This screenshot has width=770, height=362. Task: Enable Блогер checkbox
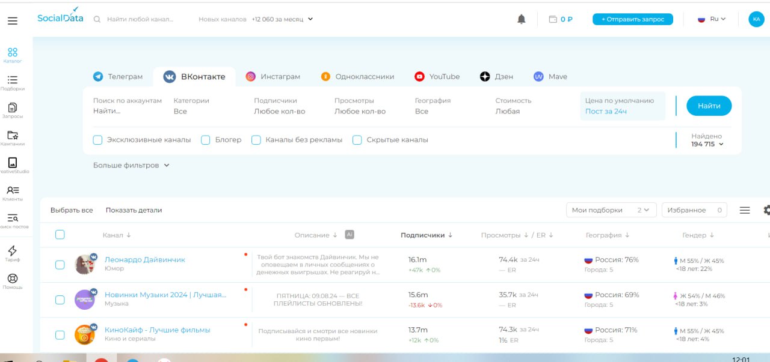(x=205, y=140)
